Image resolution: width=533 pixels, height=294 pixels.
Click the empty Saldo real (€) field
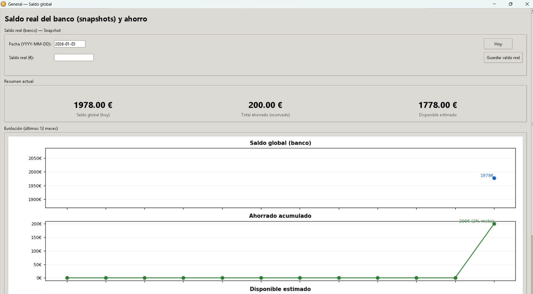[74, 58]
